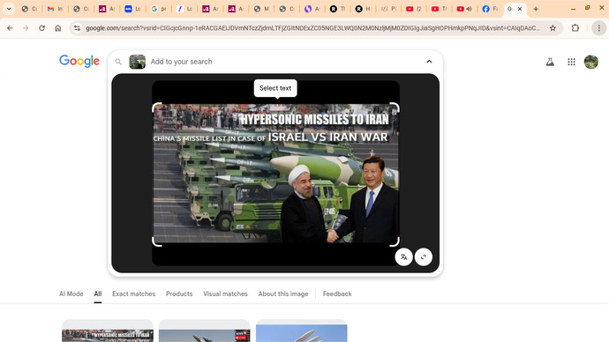This screenshot has height=342, width=609.
Task: Bookmark this page with the star
Action: tap(553, 28)
